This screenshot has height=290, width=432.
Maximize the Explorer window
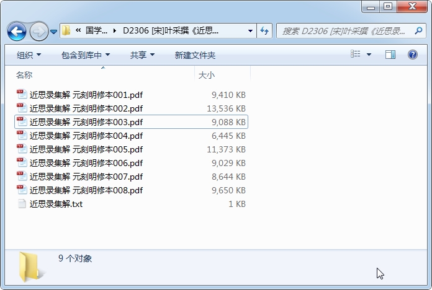[x=388, y=7]
